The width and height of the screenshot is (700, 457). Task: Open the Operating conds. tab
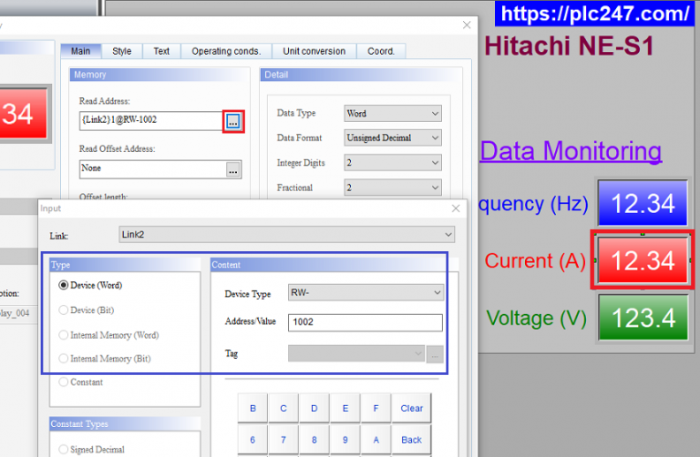pos(226,51)
